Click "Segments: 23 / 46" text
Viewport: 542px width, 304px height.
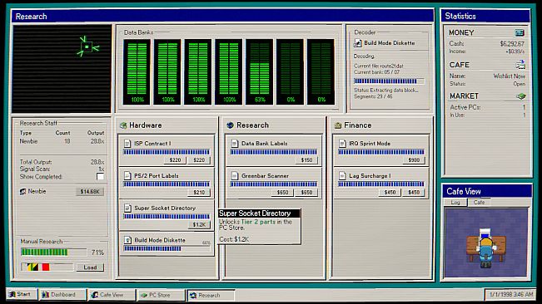tap(373, 96)
